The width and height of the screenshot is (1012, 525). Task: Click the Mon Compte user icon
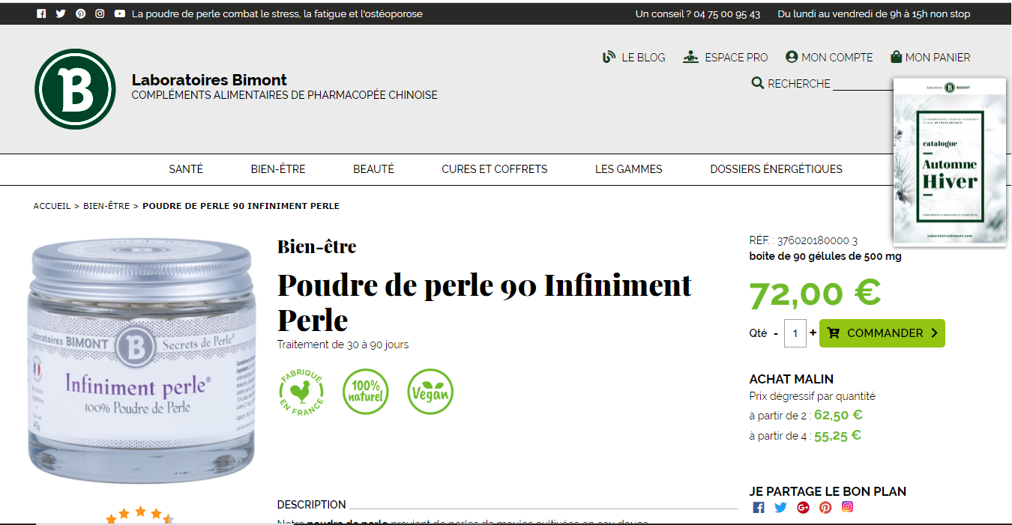792,57
